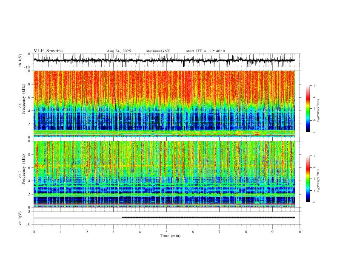Click the time axis tick label '5'

coord(166,232)
